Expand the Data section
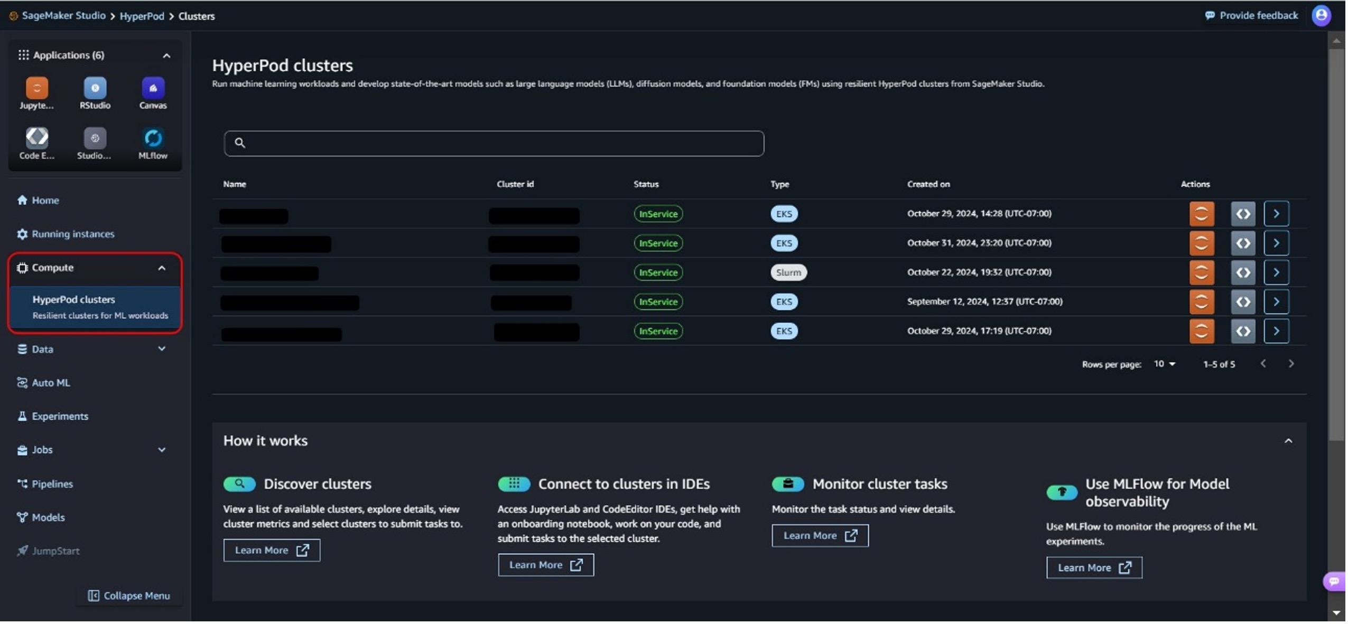 (162, 349)
